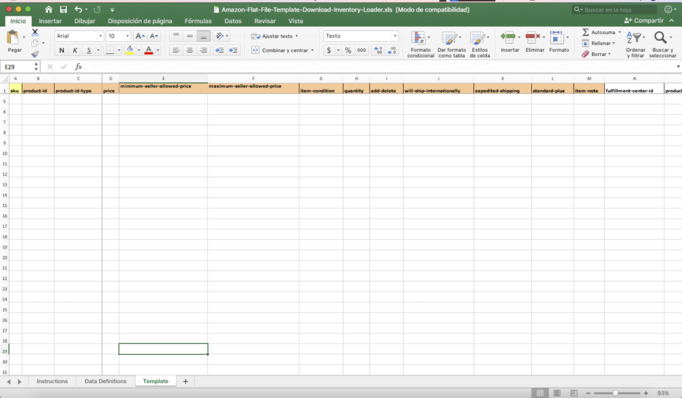The height and width of the screenshot is (398, 682).
Task: Expand the formula bar chevron
Action: 678,67
